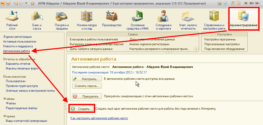The width and height of the screenshot is (263, 125).
Task: Open Файлы under Файлы group
Action: coord(11,103)
